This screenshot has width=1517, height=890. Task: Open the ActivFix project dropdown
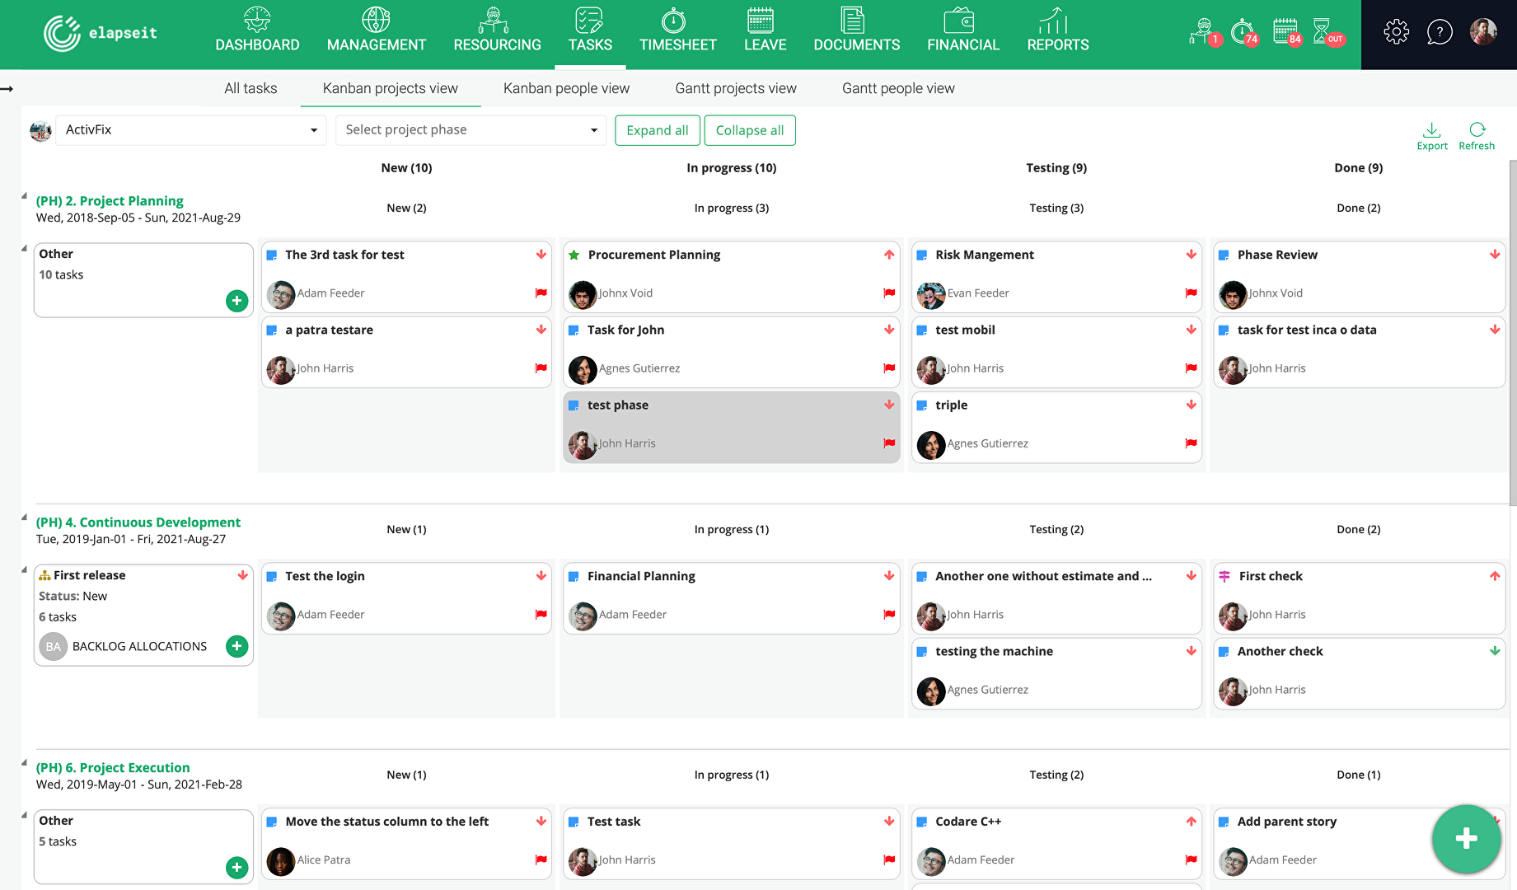[x=190, y=130]
